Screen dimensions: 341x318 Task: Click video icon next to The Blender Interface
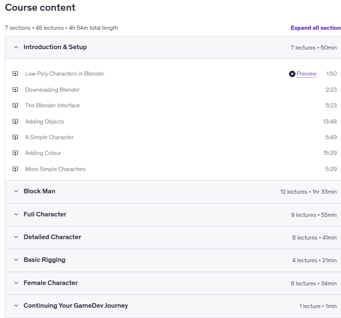[x=15, y=105]
